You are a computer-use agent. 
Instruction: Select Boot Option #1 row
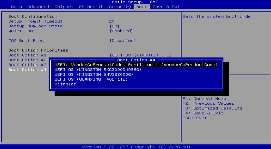tap(27, 55)
